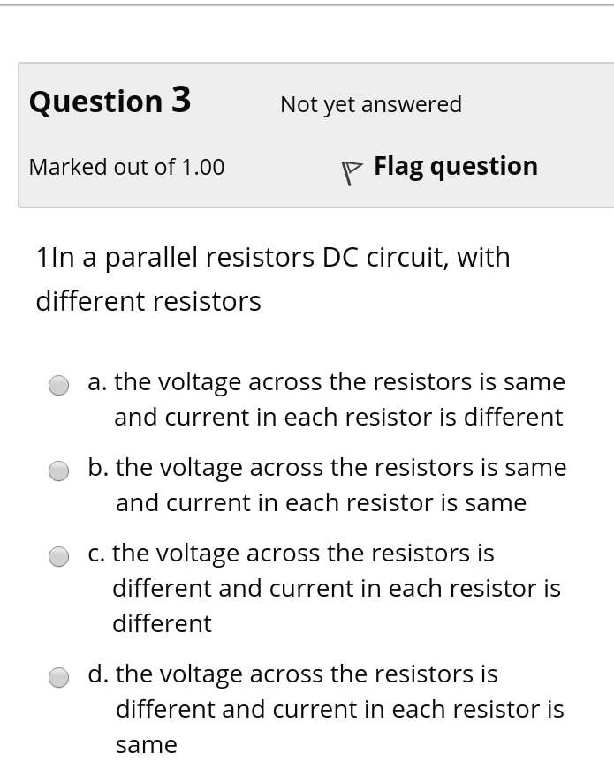Screen dimensions: 614x761
Task: Select radio button for option d
Action: tap(58, 677)
